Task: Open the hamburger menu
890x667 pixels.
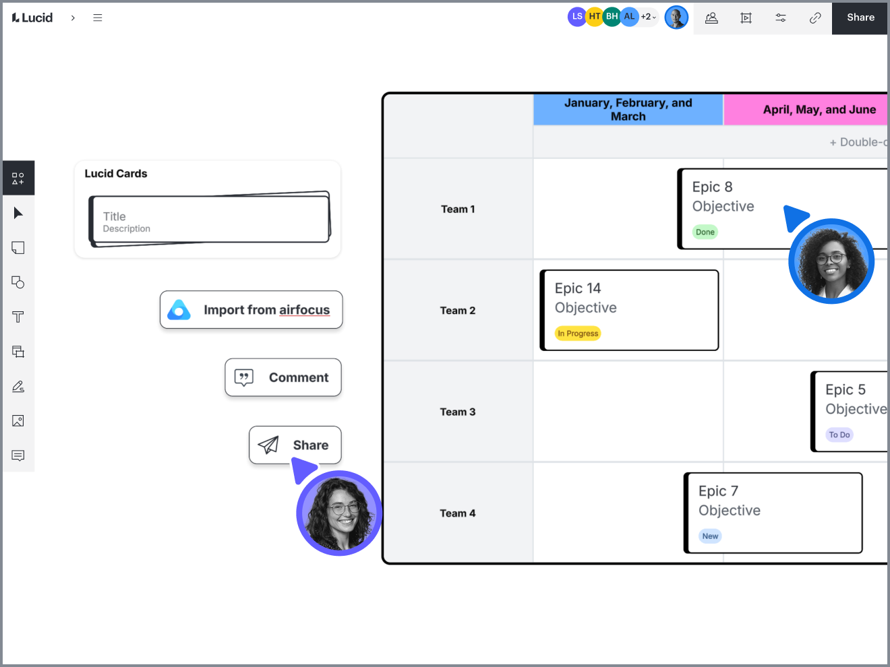Action: (98, 18)
